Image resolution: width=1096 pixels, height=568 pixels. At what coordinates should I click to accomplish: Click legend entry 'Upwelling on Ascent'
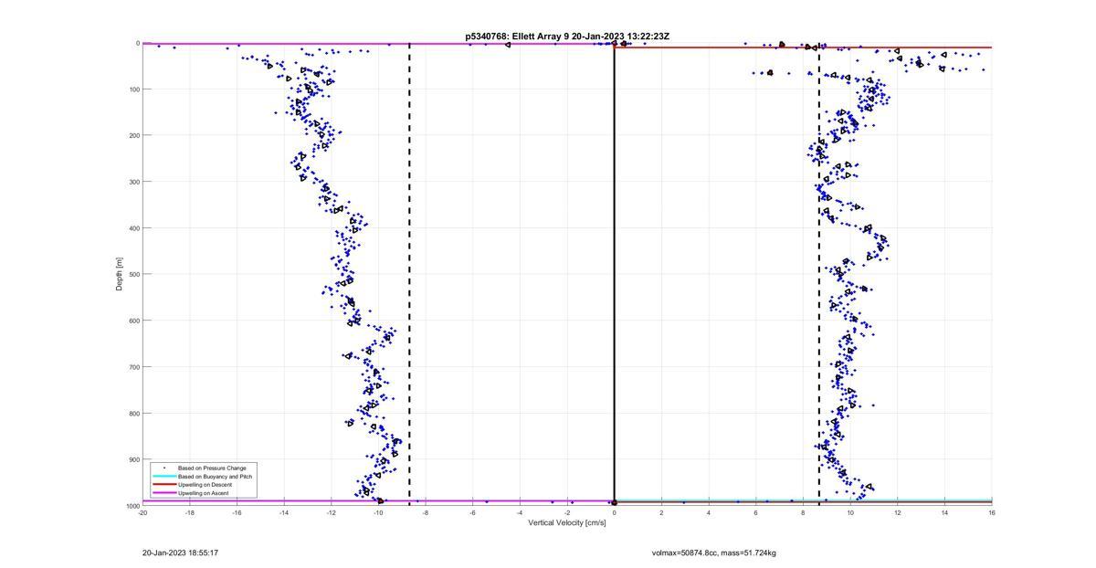coord(204,493)
